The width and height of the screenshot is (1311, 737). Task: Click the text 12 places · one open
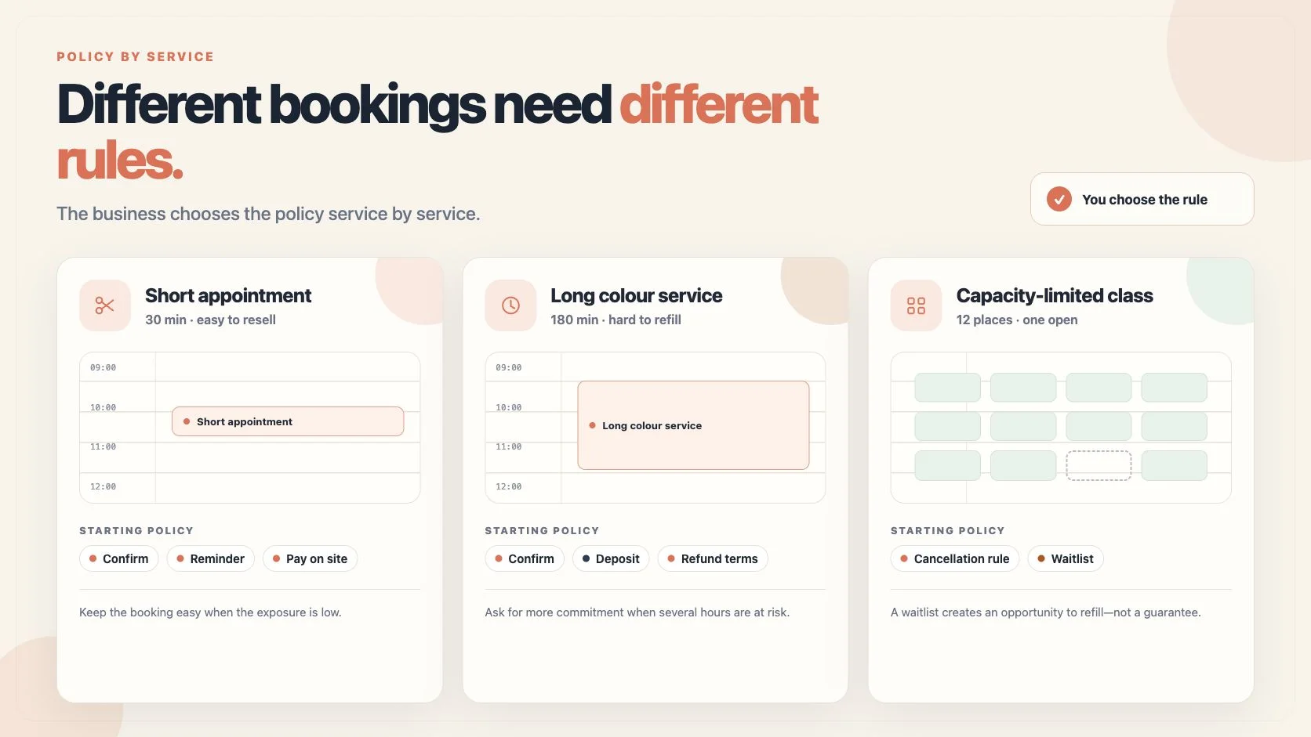click(x=1017, y=320)
